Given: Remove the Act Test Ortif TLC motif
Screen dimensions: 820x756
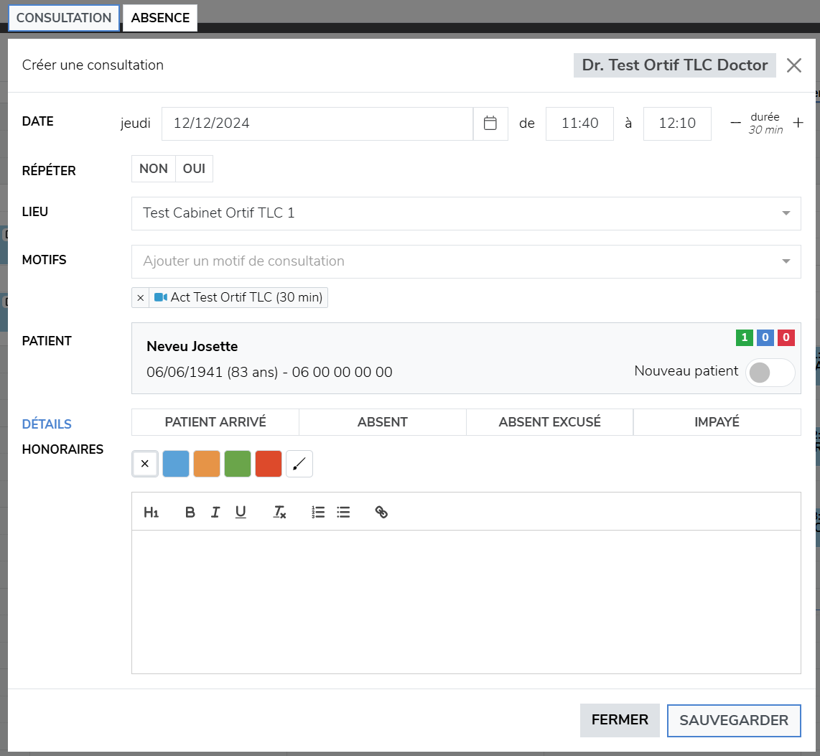Looking at the screenshot, I should tap(140, 297).
